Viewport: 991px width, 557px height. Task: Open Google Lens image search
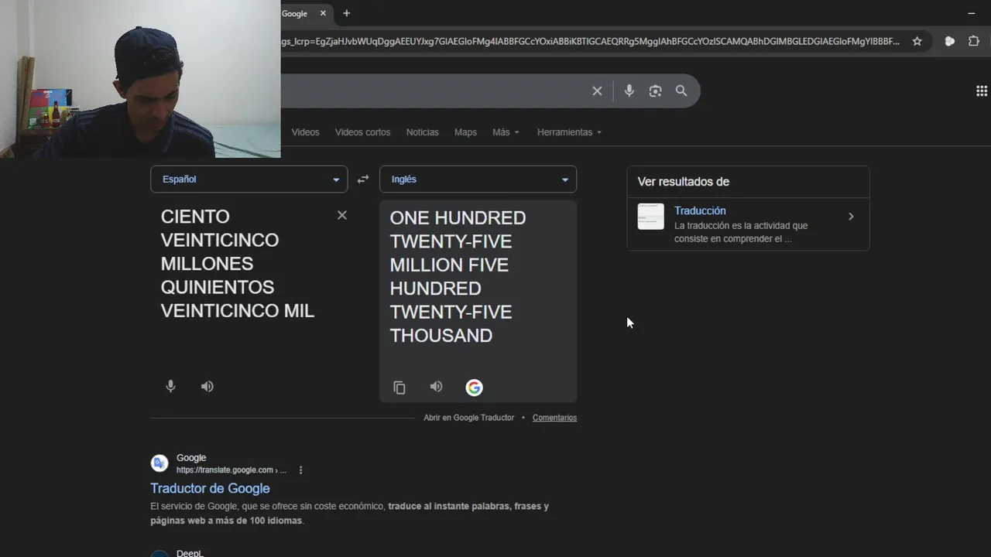[655, 91]
